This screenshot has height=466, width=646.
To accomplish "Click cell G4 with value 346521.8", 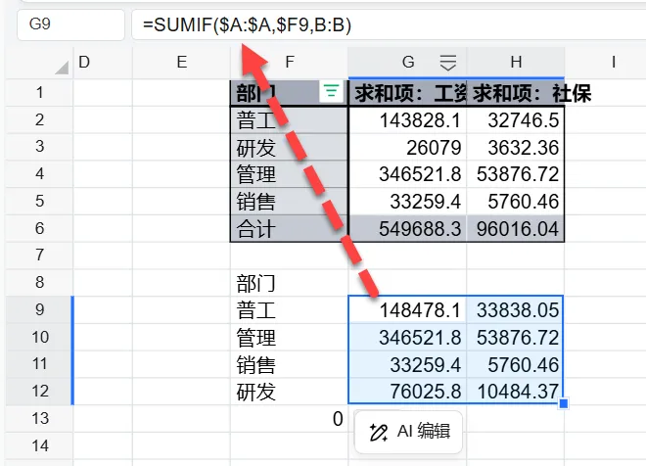I will (407, 174).
